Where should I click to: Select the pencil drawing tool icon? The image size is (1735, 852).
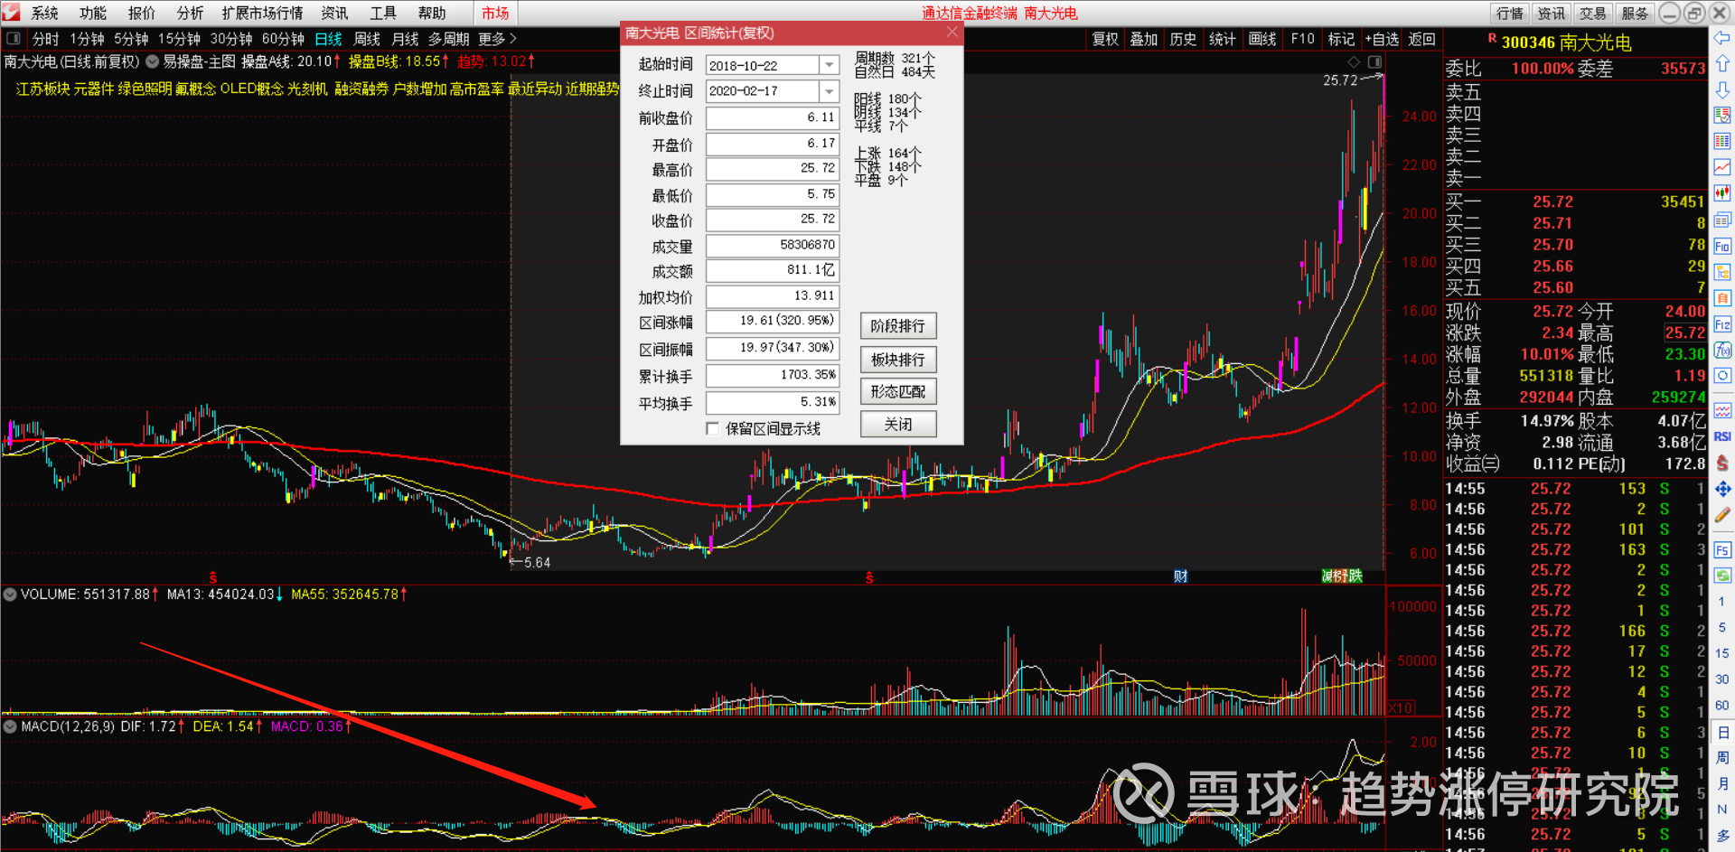(1722, 515)
